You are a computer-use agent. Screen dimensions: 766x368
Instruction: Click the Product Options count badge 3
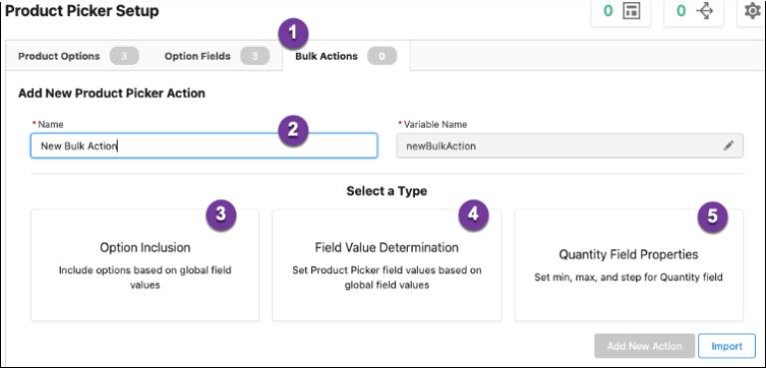124,56
